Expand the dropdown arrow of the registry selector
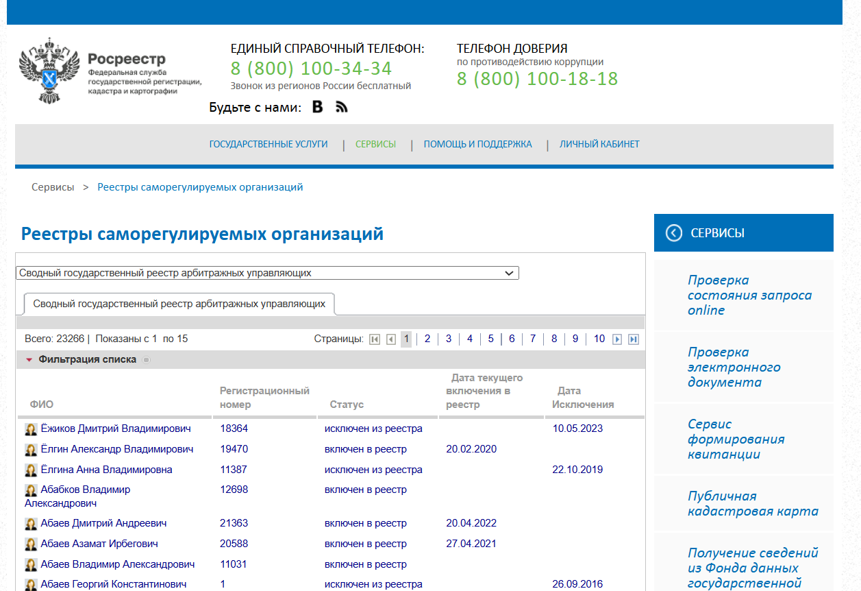 [510, 272]
